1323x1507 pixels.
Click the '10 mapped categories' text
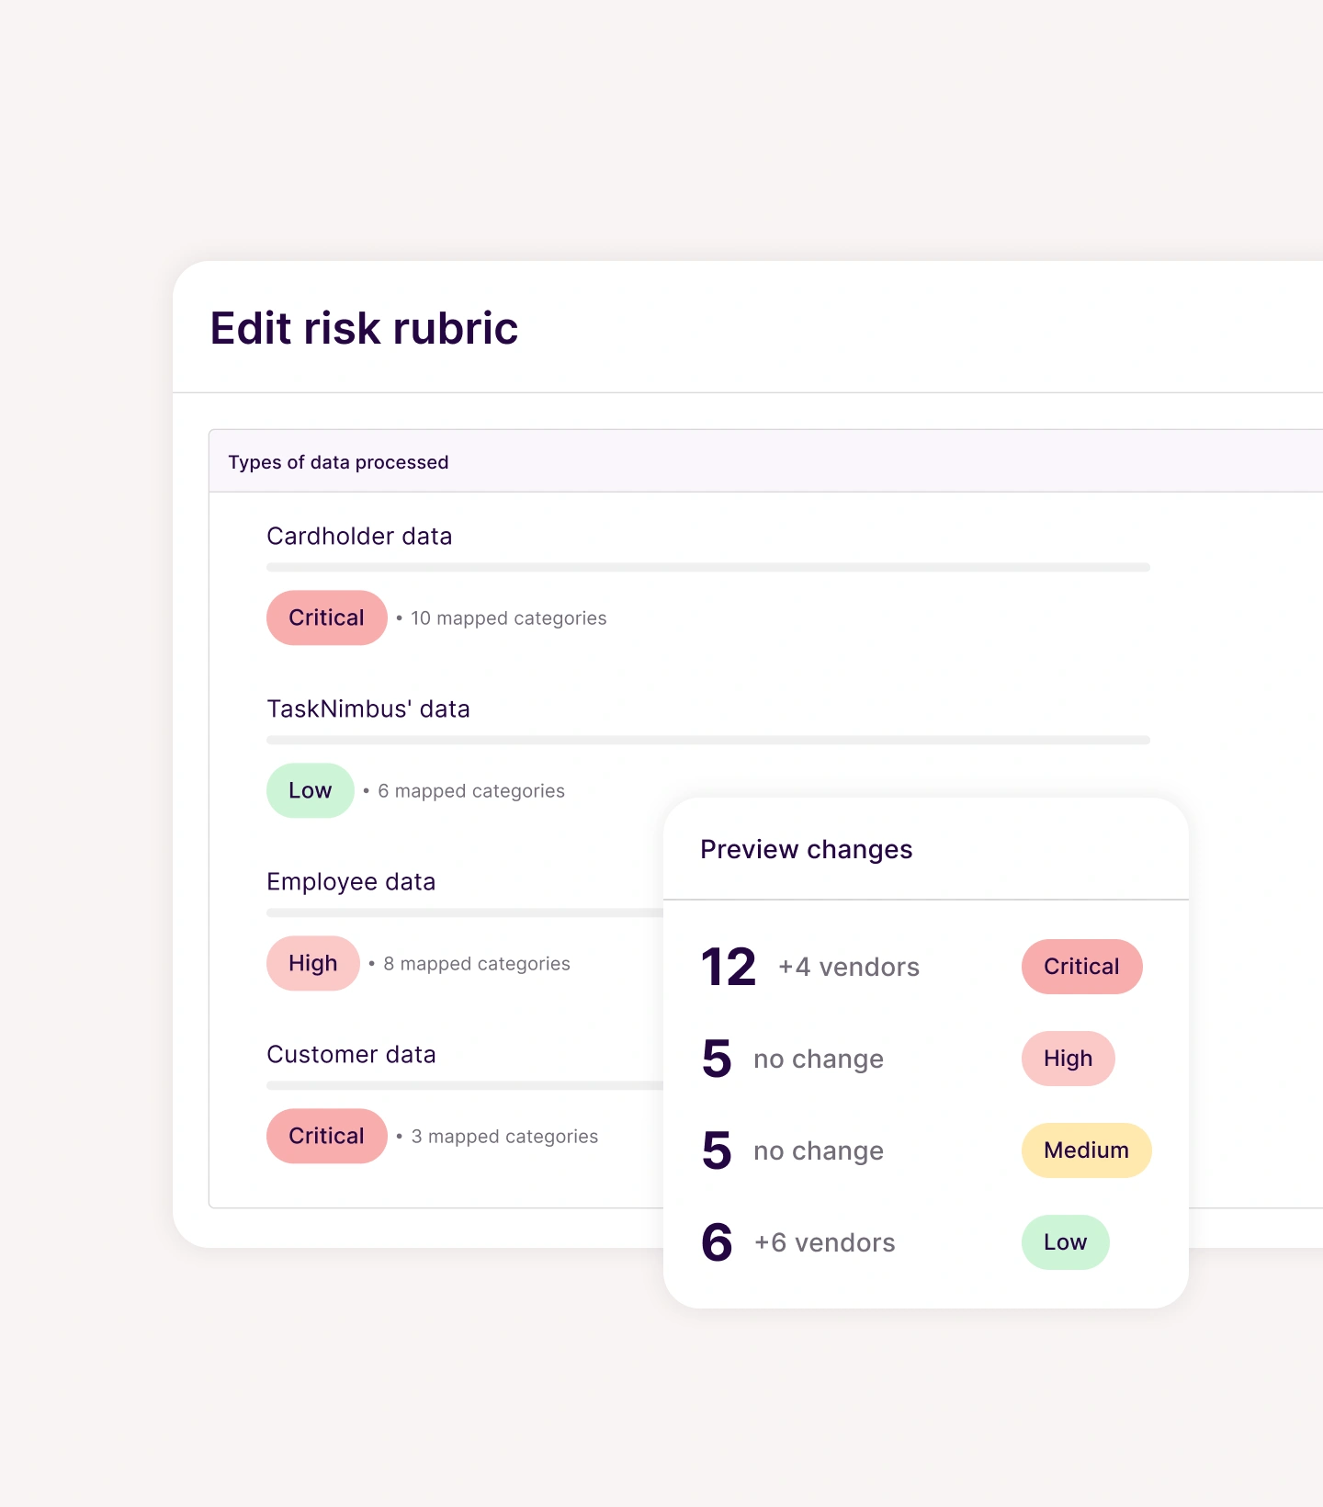click(x=508, y=618)
